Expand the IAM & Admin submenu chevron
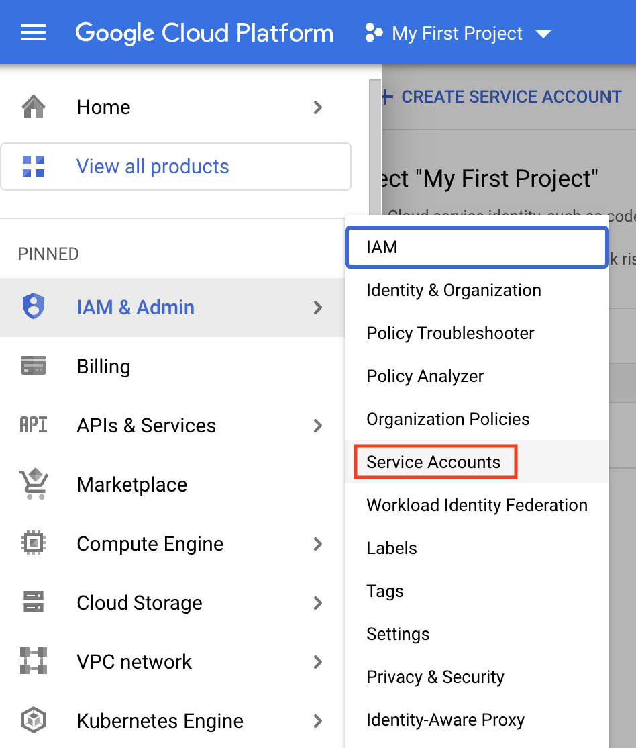636x748 pixels. (318, 308)
